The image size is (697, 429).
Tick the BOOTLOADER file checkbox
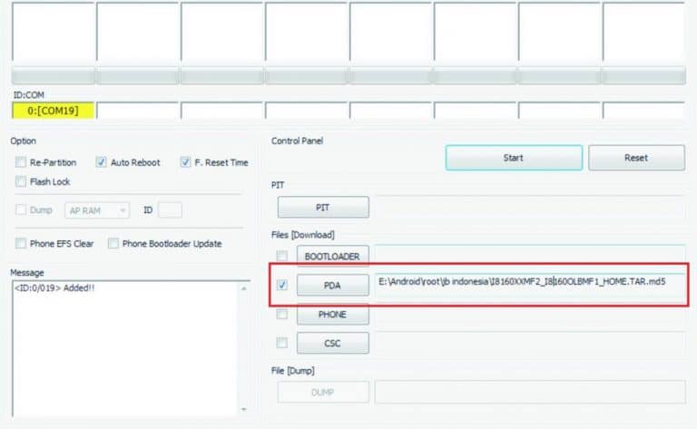coord(282,256)
